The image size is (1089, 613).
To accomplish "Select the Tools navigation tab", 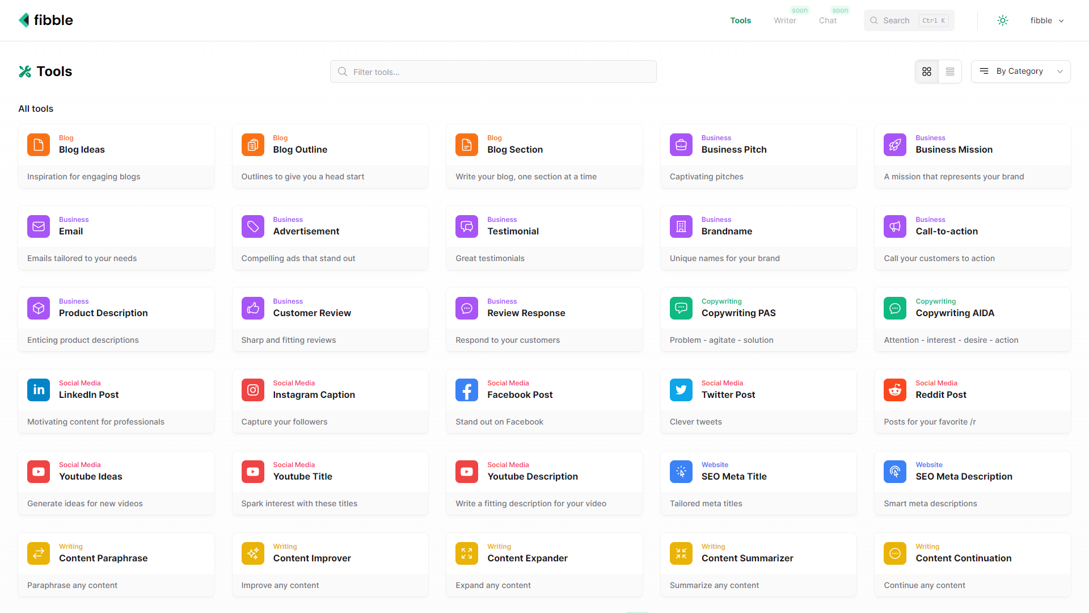I will click(741, 20).
